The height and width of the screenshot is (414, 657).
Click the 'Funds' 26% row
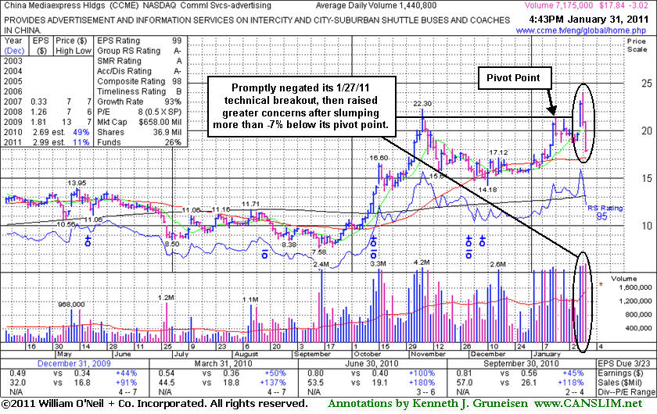tap(139, 142)
